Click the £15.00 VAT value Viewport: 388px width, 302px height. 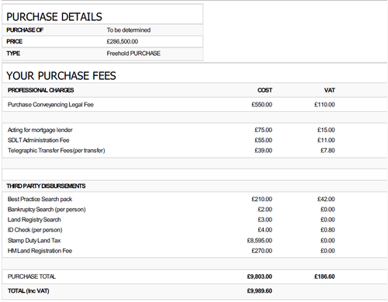[326, 130]
